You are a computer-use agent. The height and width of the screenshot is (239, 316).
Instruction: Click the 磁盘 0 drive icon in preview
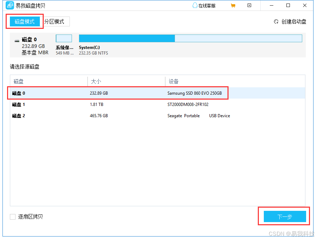point(17,41)
